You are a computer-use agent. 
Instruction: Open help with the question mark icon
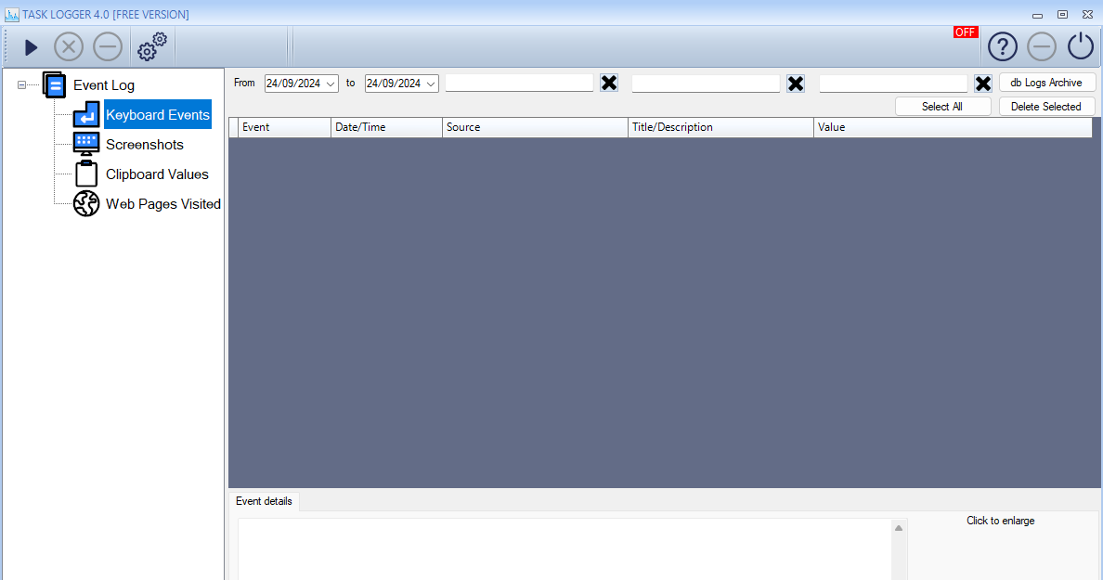click(1003, 47)
